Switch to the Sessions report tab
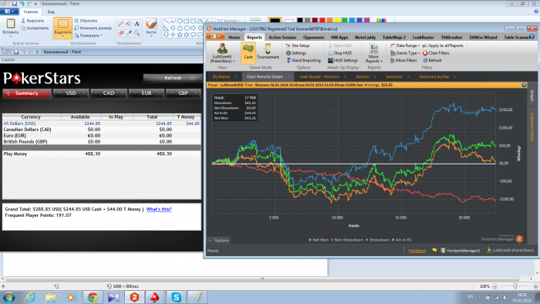 point(394,77)
